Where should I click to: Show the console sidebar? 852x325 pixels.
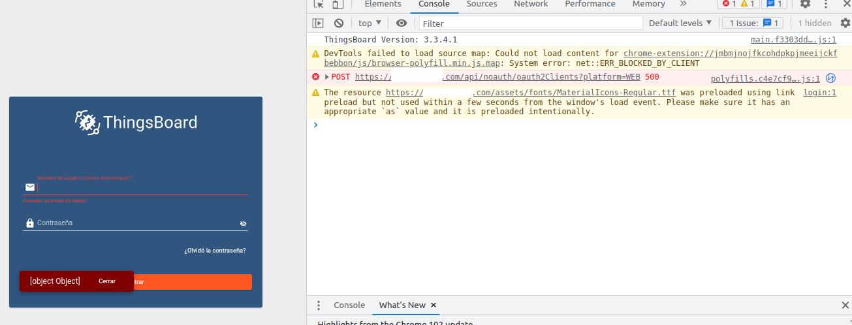click(318, 23)
